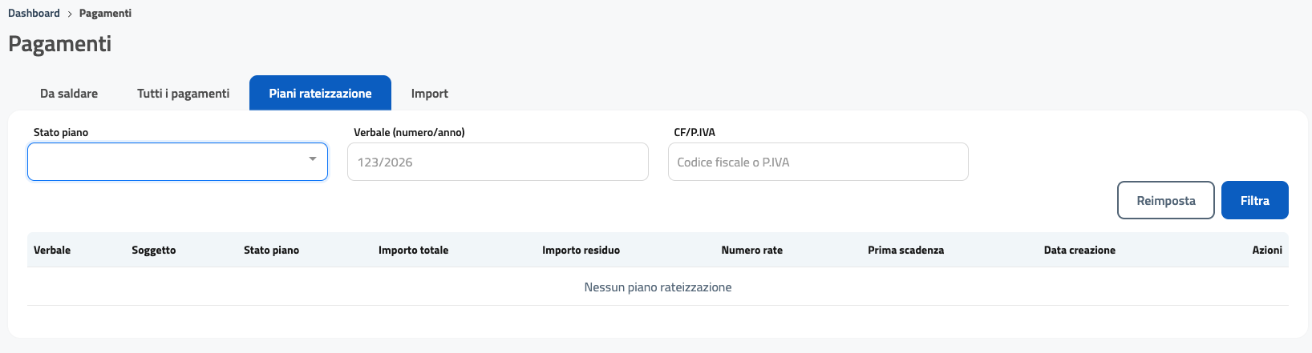1312x353 pixels.
Task: Select the Importo residuo column header
Action: click(x=581, y=251)
